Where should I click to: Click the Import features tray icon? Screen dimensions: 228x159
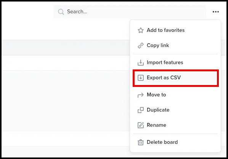pos(141,63)
